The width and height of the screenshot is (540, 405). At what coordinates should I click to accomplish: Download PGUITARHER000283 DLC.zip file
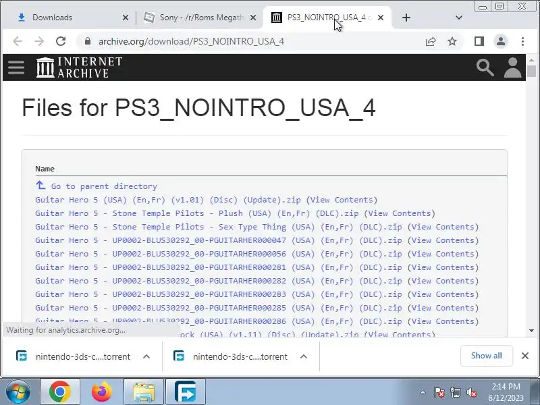coord(218,294)
